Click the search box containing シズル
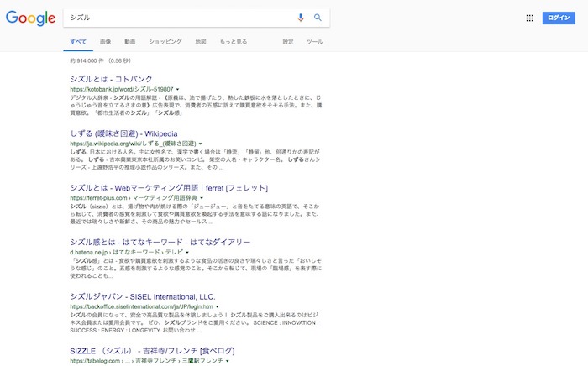This screenshot has width=588, height=366. click(176, 17)
